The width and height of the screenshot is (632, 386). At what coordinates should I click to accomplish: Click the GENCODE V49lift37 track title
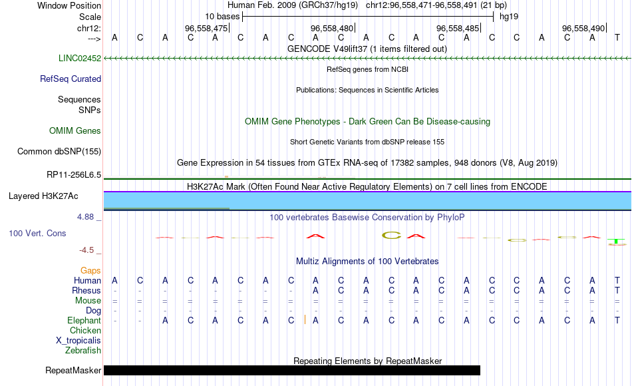[367, 49]
